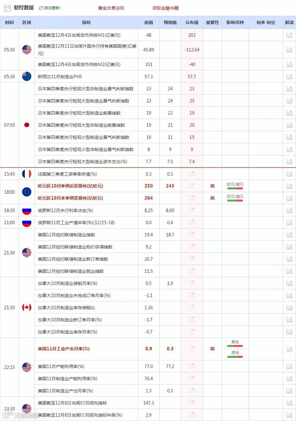Open chart icon for 外国央行持有美国国债 row

pyautogui.click(x=289, y=50)
